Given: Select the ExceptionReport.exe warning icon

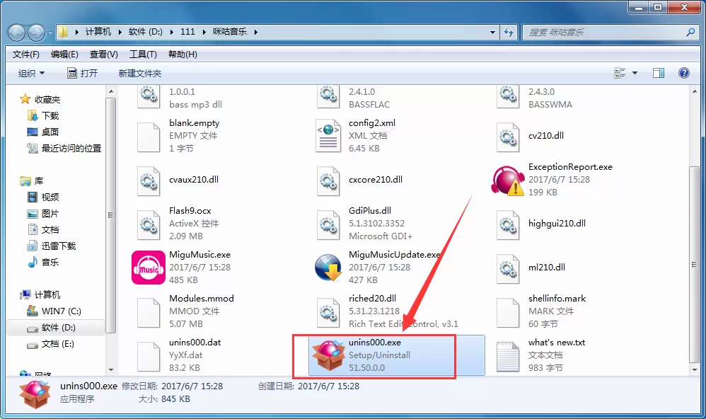Looking at the screenshot, I should 508,180.
